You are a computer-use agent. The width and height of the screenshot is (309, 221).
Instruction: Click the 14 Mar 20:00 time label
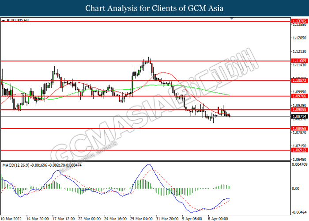[38, 219]
